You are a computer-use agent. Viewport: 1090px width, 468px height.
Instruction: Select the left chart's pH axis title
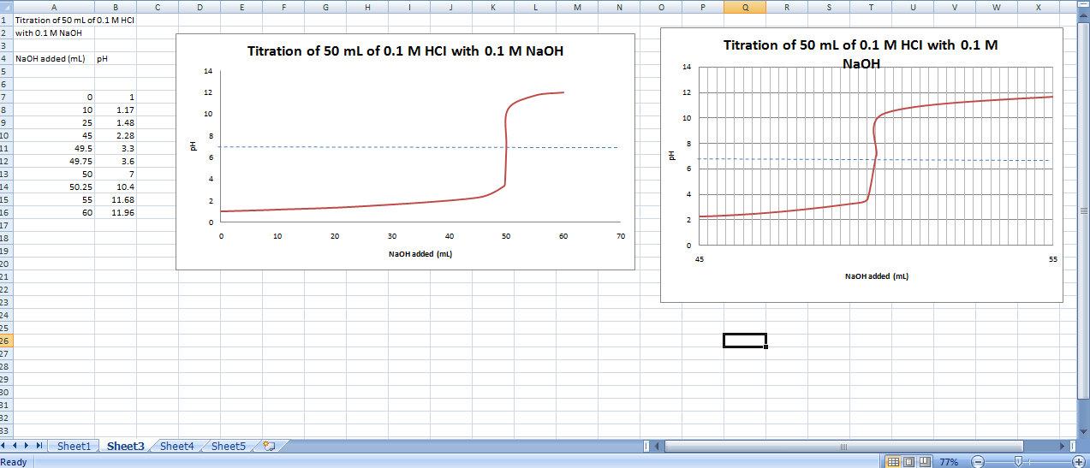pyautogui.click(x=194, y=146)
